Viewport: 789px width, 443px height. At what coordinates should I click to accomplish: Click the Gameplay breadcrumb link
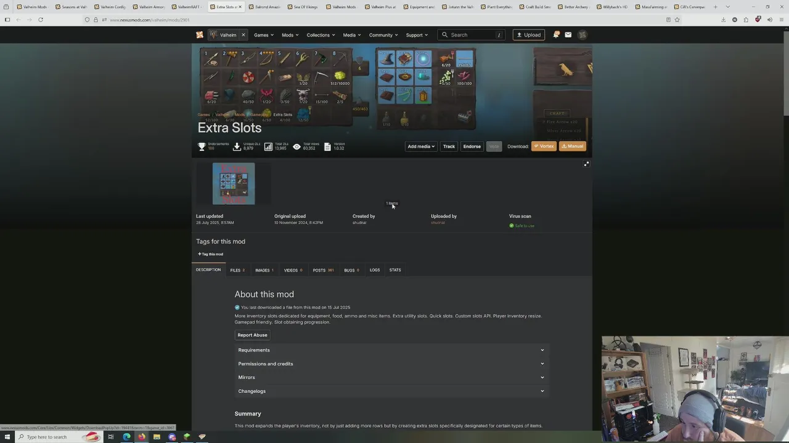[x=259, y=114]
